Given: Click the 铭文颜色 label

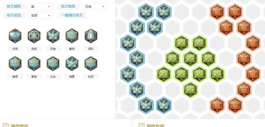Looking at the screenshot, I should tap(14, 6).
